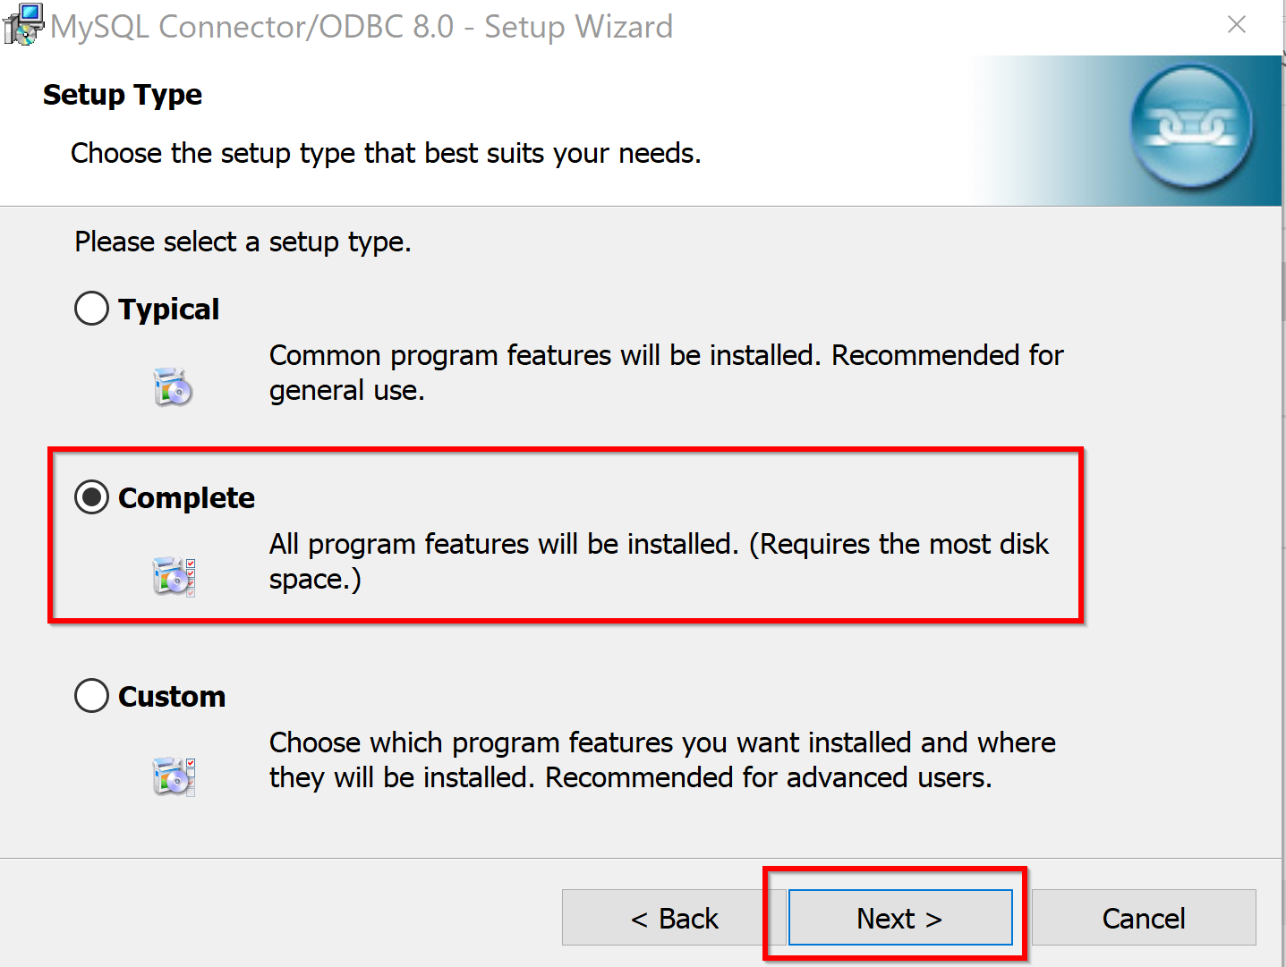Cancel the setup wizard
Screen dimensions: 1286x967
pos(1144,918)
